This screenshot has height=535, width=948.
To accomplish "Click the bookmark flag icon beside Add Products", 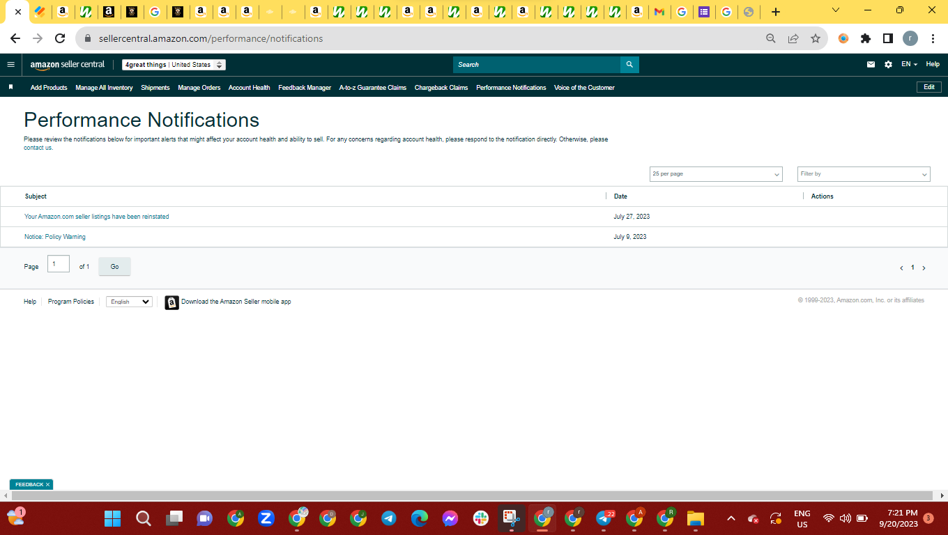I will (x=10, y=87).
